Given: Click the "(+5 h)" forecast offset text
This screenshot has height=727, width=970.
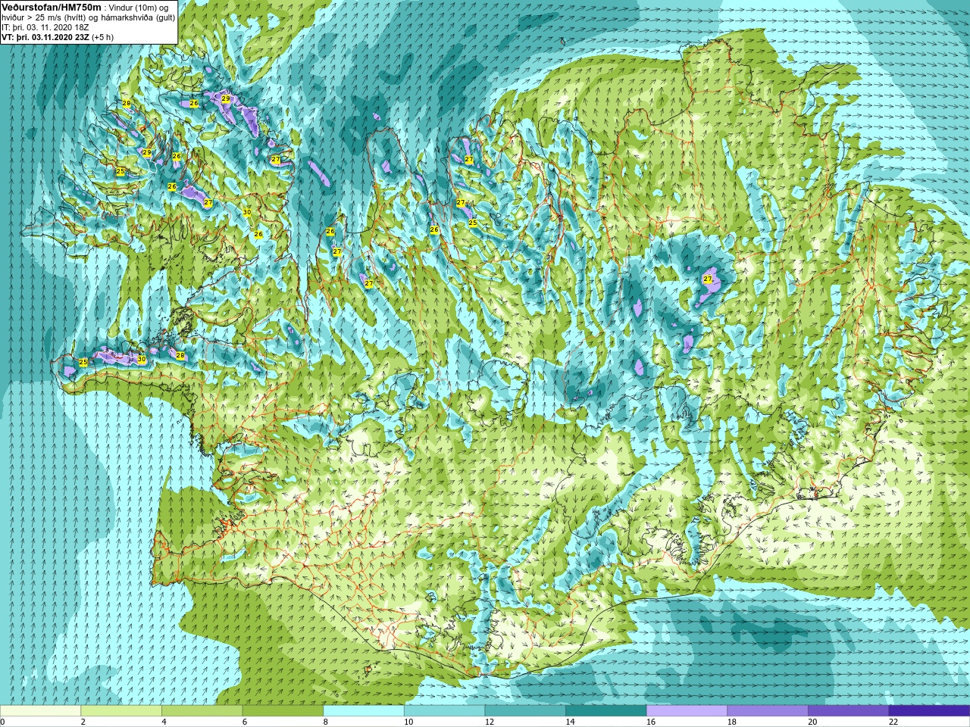Looking at the screenshot, I should [102, 37].
